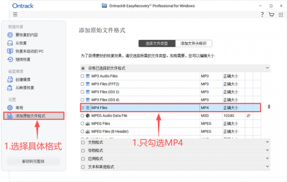Open the shopping cart icon
Screen dimensions: 287x182
tap(271, 14)
